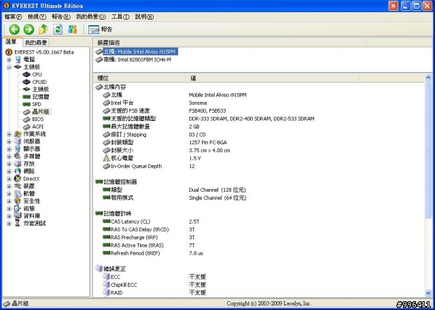Open the 說明(H) menu

coord(144,16)
